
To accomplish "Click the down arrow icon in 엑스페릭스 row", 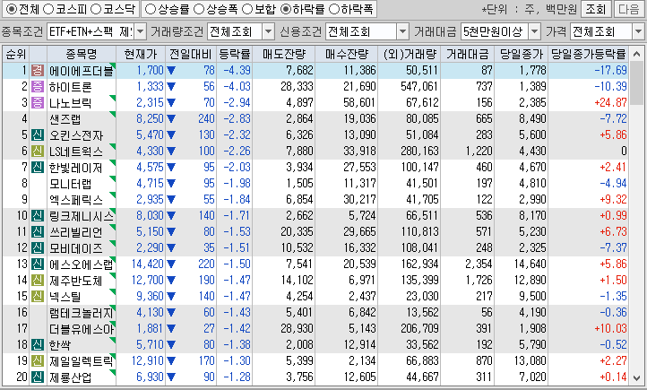I will [x=171, y=199].
